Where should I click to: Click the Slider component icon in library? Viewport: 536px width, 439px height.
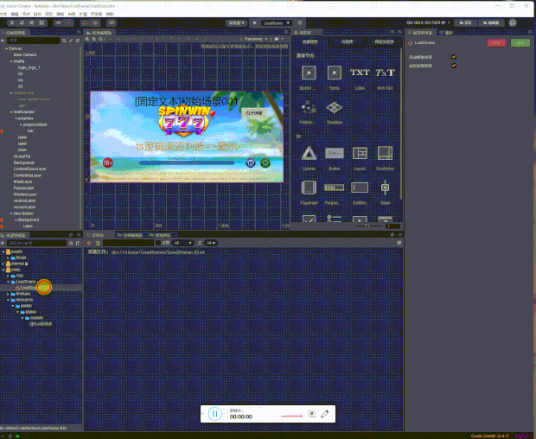pyautogui.click(x=385, y=188)
